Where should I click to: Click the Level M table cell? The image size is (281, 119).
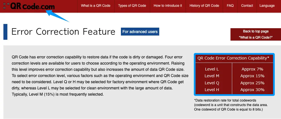pos(212,76)
